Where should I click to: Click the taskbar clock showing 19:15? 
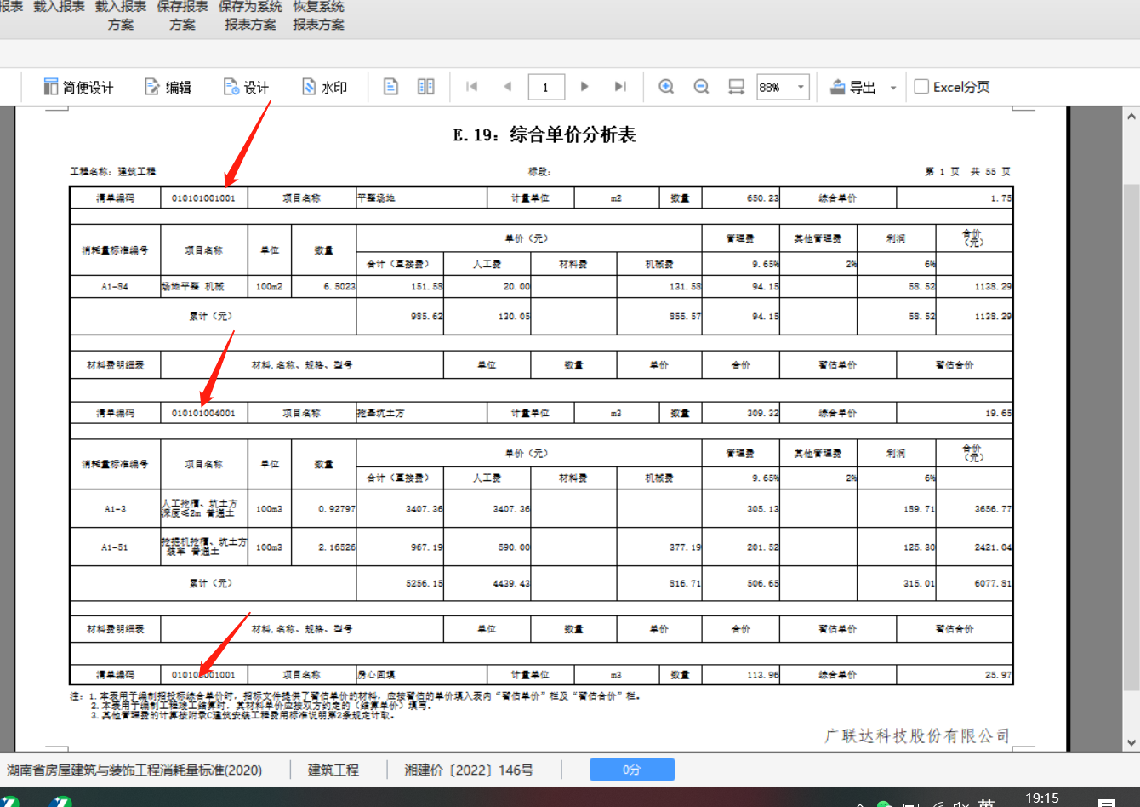pos(1042,798)
